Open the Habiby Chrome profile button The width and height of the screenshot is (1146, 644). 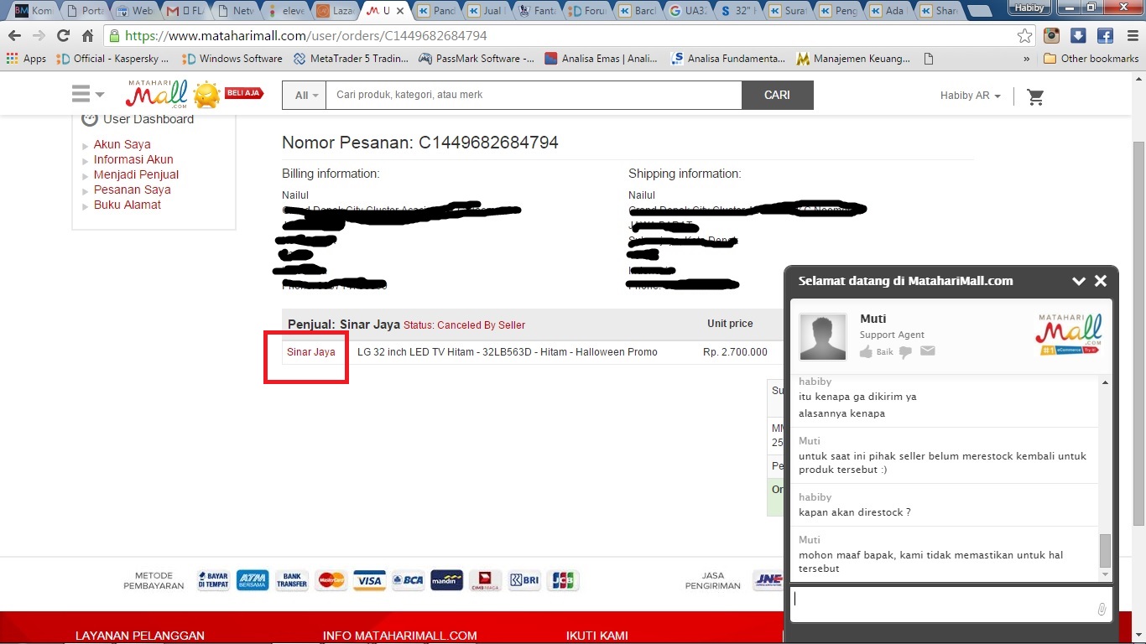pos(1029,8)
